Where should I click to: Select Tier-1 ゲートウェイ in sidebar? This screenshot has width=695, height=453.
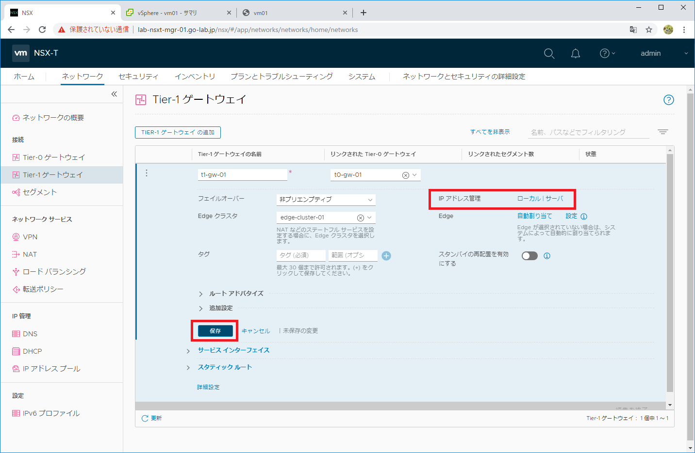pyautogui.click(x=61, y=175)
